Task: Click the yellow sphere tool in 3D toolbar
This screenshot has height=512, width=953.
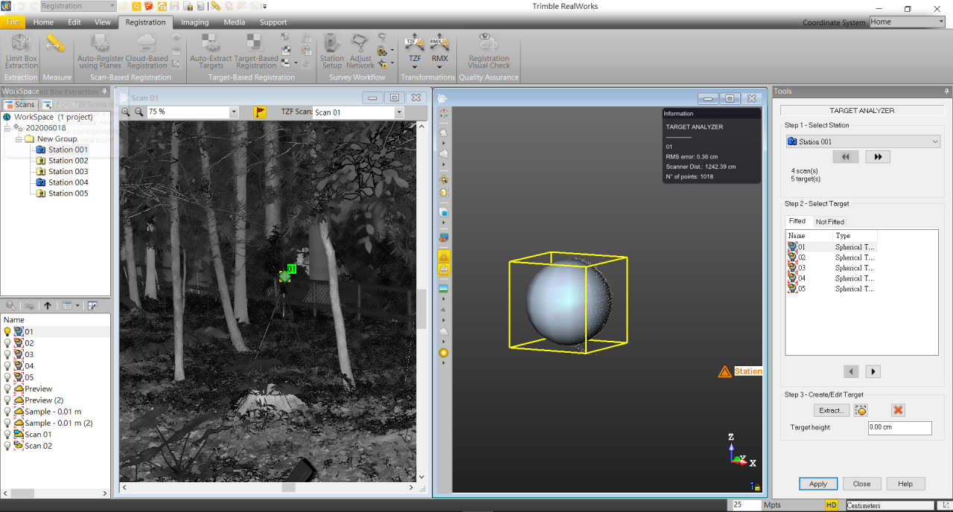Action: click(x=444, y=353)
